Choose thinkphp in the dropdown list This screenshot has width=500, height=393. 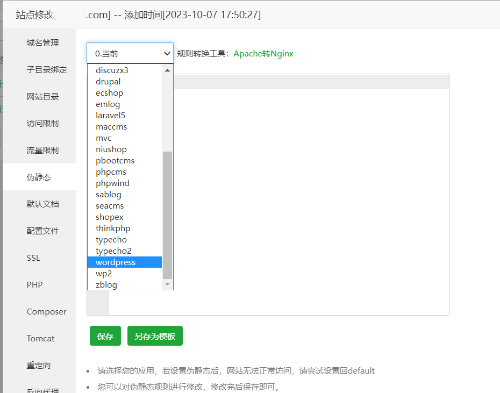[x=113, y=228]
